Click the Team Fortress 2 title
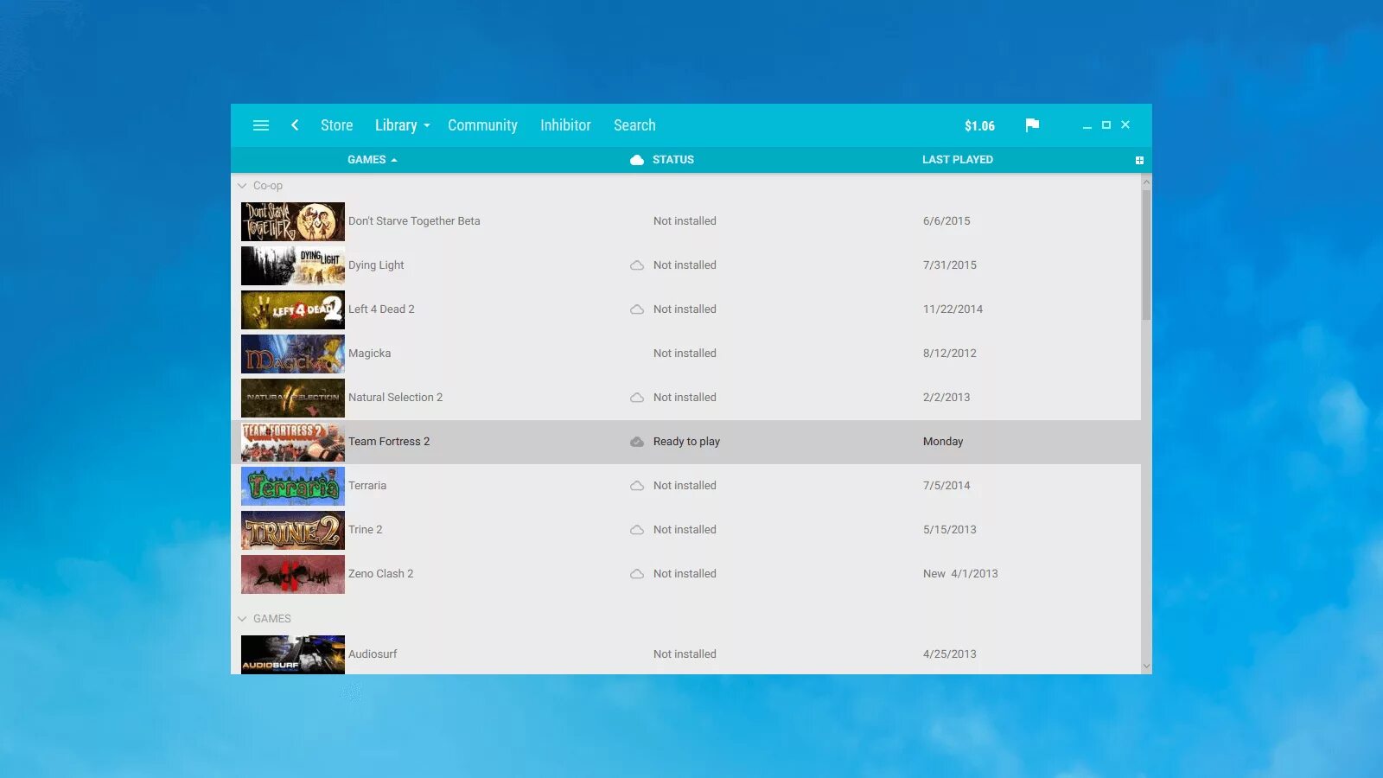The width and height of the screenshot is (1383, 778). (x=389, y=442)
